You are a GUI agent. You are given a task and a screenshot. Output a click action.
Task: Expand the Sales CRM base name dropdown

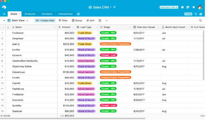pyautogui.click(x=111, y=7)
